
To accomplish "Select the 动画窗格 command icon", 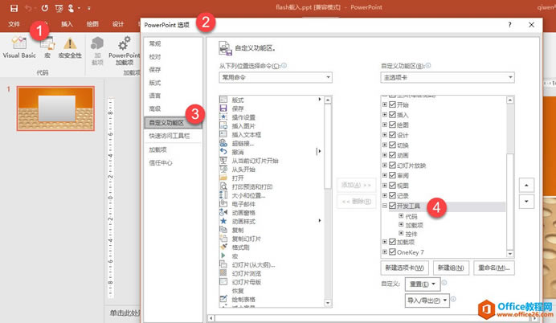I will (223, 212).
